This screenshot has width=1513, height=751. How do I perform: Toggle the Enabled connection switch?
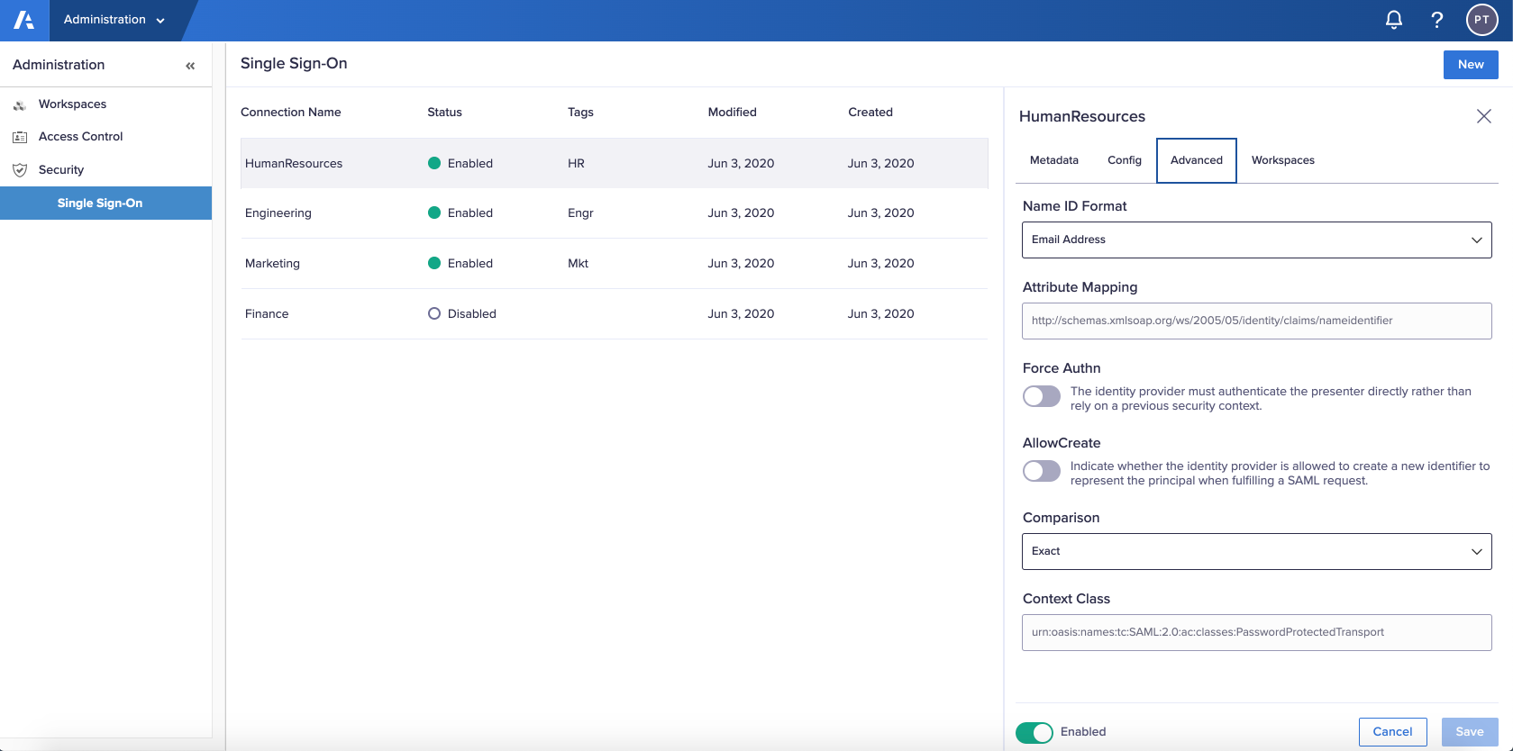(1034, 733)
